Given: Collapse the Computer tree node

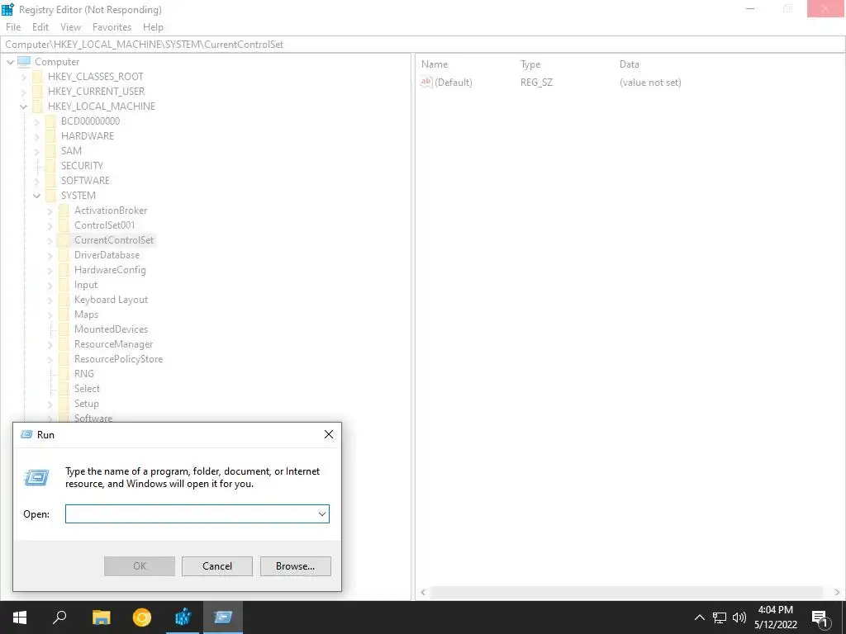Looking at the screenshot, I should 10,62.
